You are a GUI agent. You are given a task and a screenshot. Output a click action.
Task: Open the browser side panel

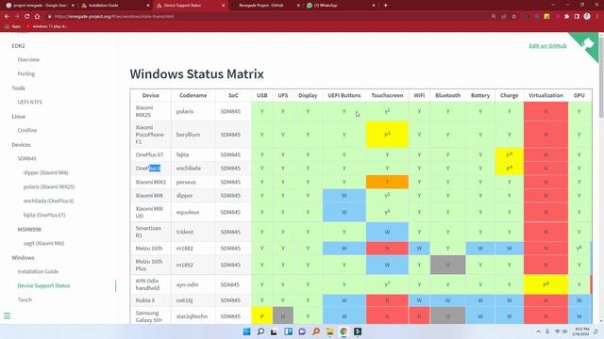[577, 17]
